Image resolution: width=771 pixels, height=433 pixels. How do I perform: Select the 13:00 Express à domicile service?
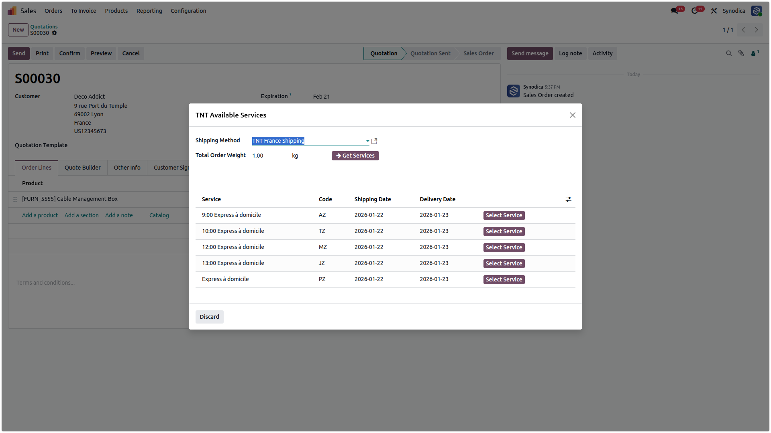(504, 263)
